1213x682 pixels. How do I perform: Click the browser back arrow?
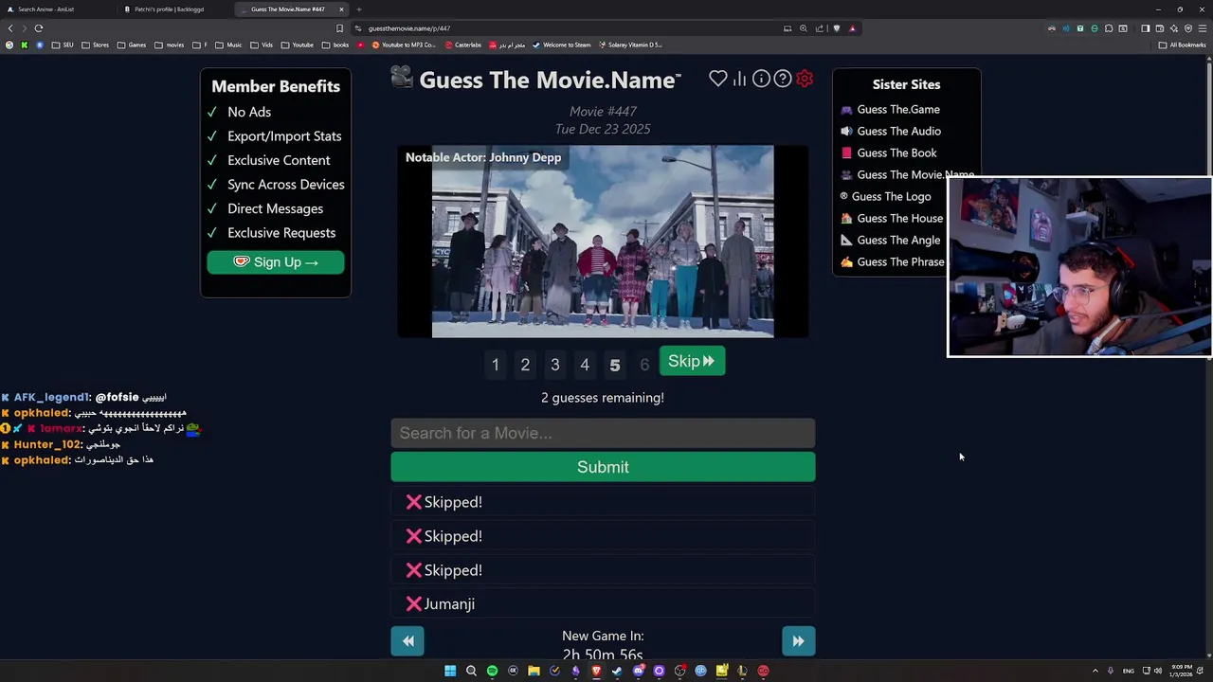click(x=10, y=28)
